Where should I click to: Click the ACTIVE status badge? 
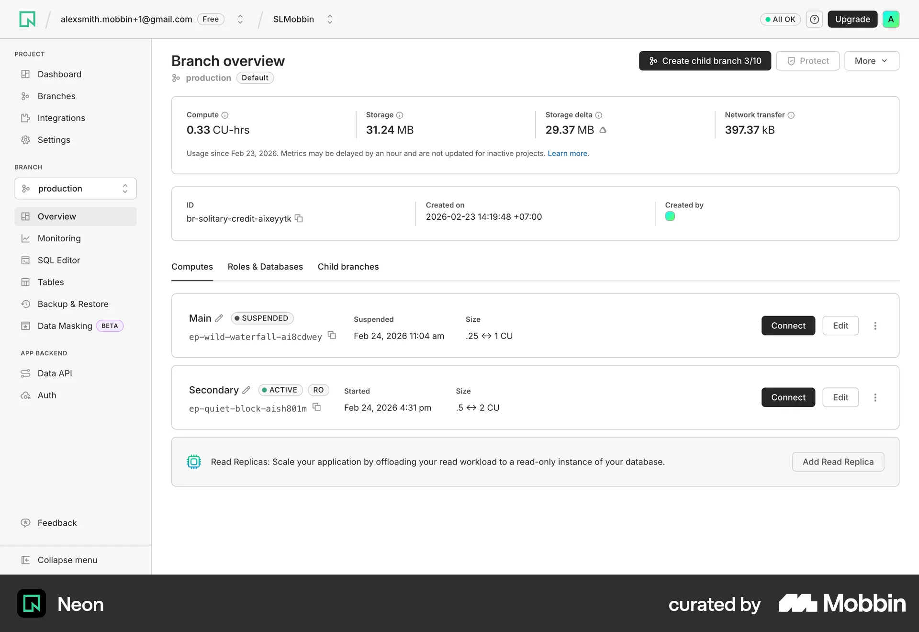click(x=280, y=390)
